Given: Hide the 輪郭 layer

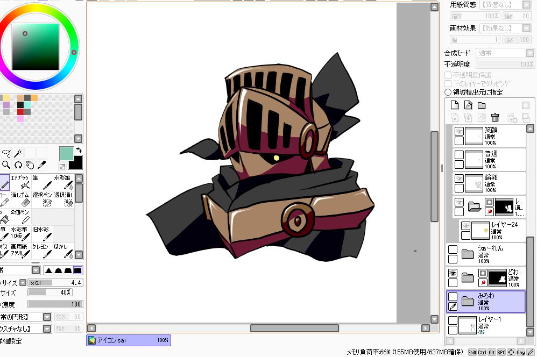Looking at the screenshot, I should click(x=459, y=178).
